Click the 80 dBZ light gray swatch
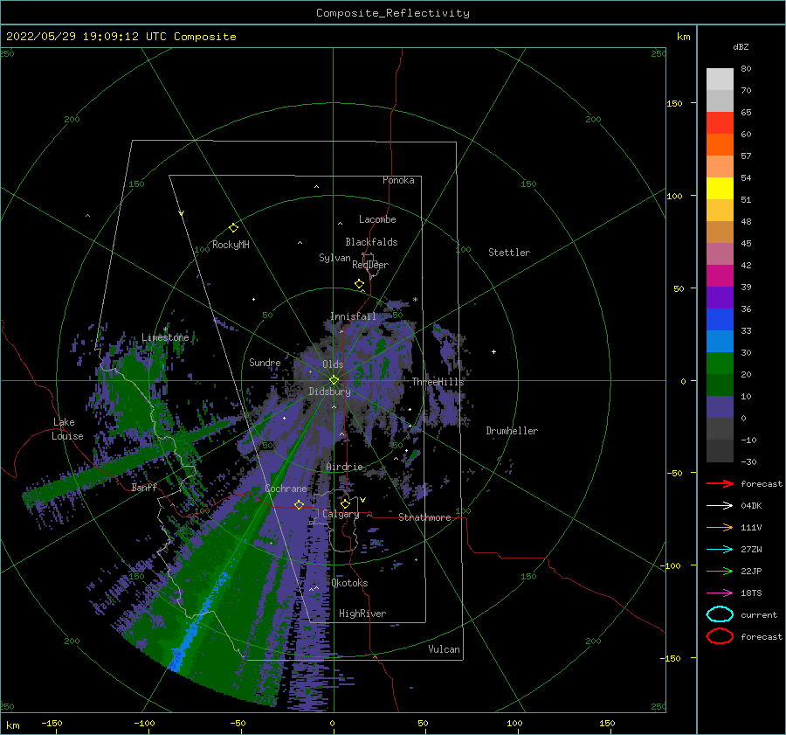The height and width of the screenshot is (735, 786). point(720,79)
